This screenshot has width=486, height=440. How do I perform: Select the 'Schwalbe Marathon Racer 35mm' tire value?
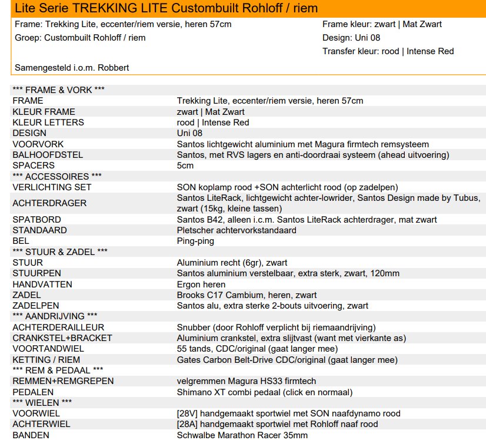242,435
